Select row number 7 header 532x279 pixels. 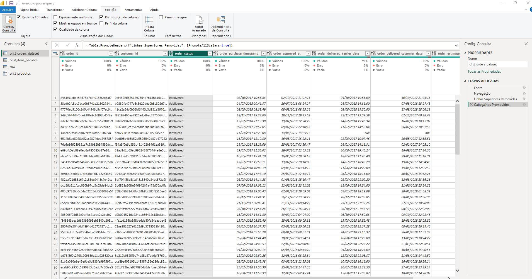tap(55, 133)
